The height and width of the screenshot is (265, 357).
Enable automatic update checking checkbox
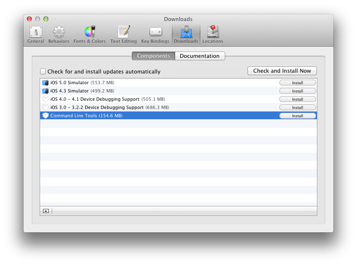point(43,71)
